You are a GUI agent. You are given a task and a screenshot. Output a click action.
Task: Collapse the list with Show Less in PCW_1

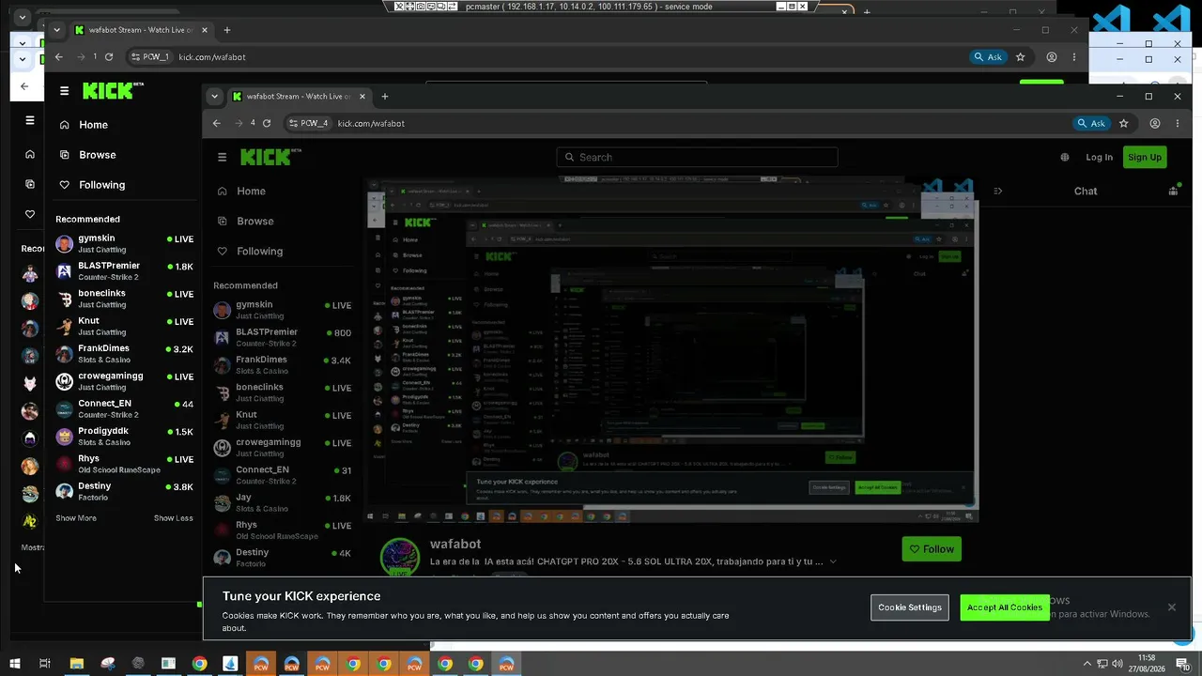(x=174, y=518)
